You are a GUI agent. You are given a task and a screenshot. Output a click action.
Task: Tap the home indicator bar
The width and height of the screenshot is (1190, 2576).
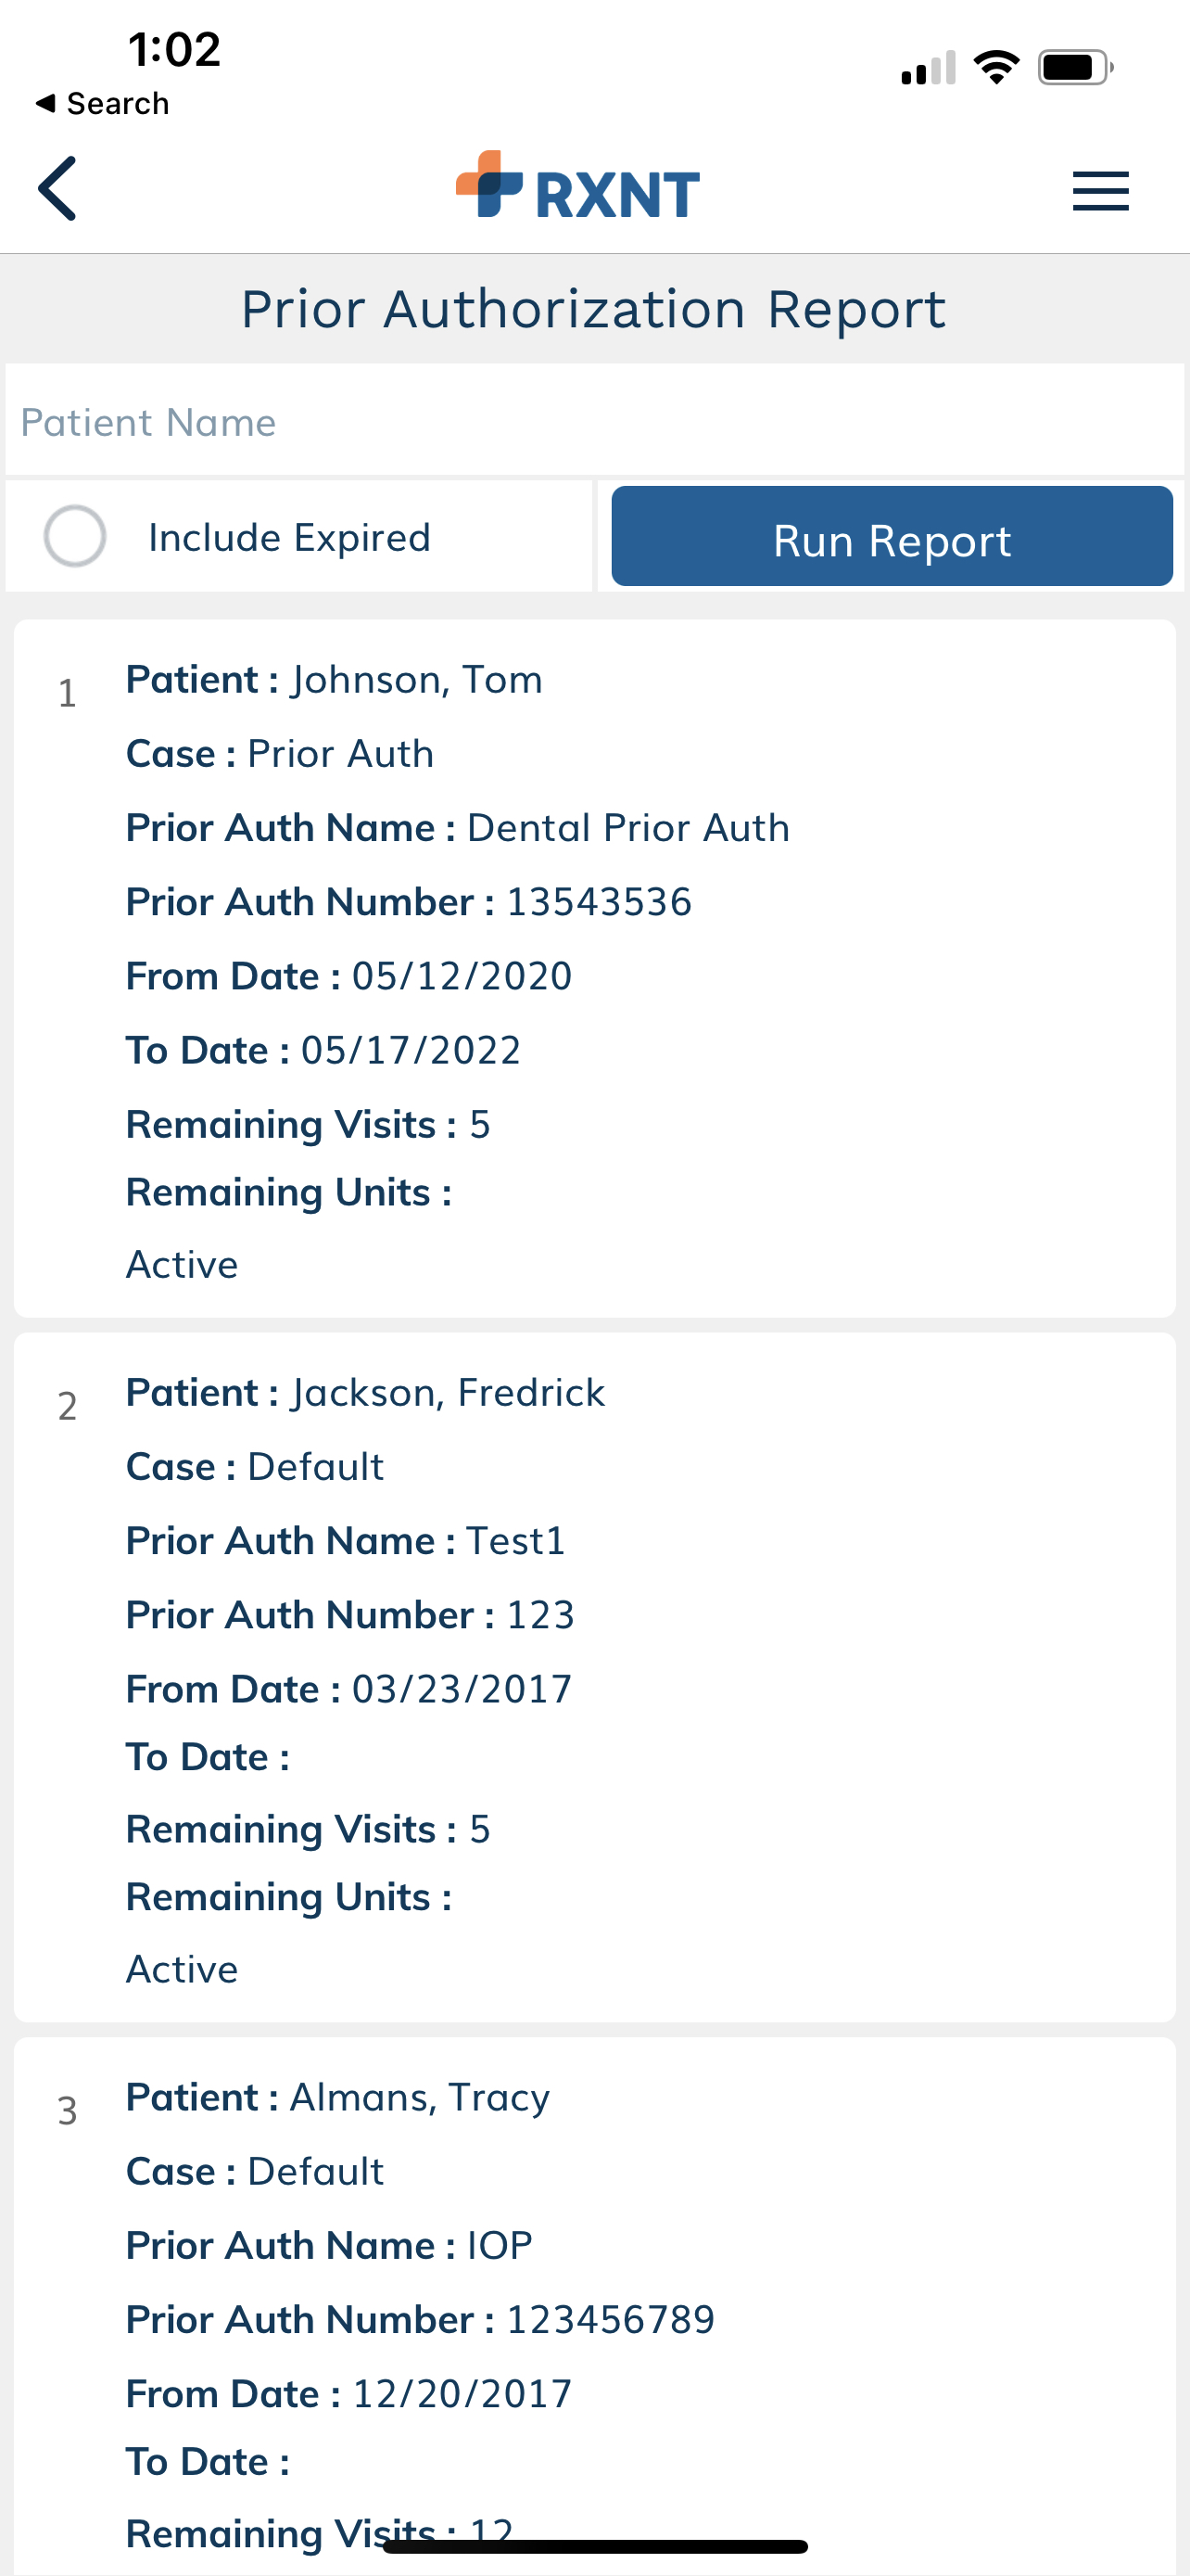(594, 2546)
